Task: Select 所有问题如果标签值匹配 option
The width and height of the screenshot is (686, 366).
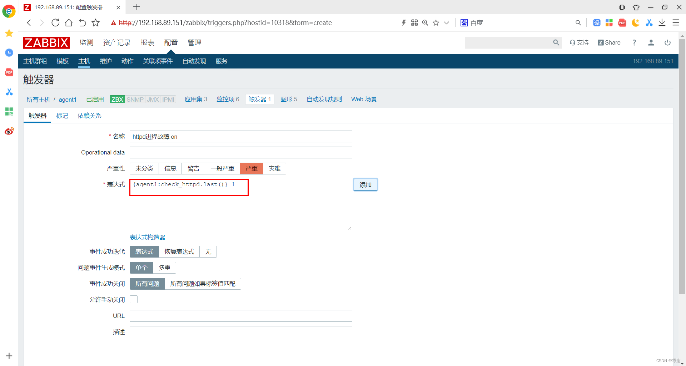Action: tap(203, 284)
